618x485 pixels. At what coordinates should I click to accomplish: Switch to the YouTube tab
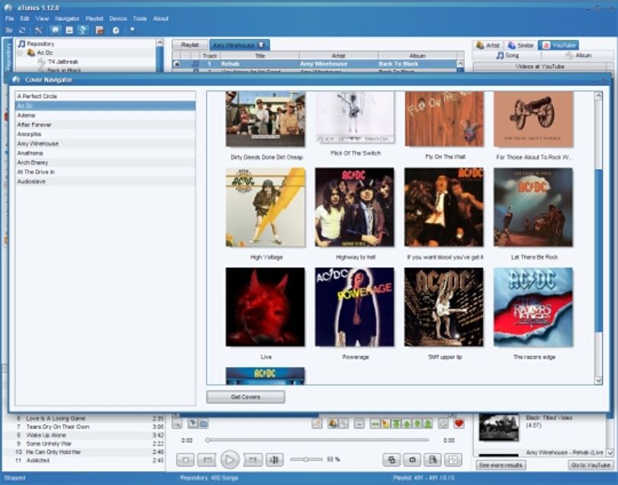click(x=558, y=45)
